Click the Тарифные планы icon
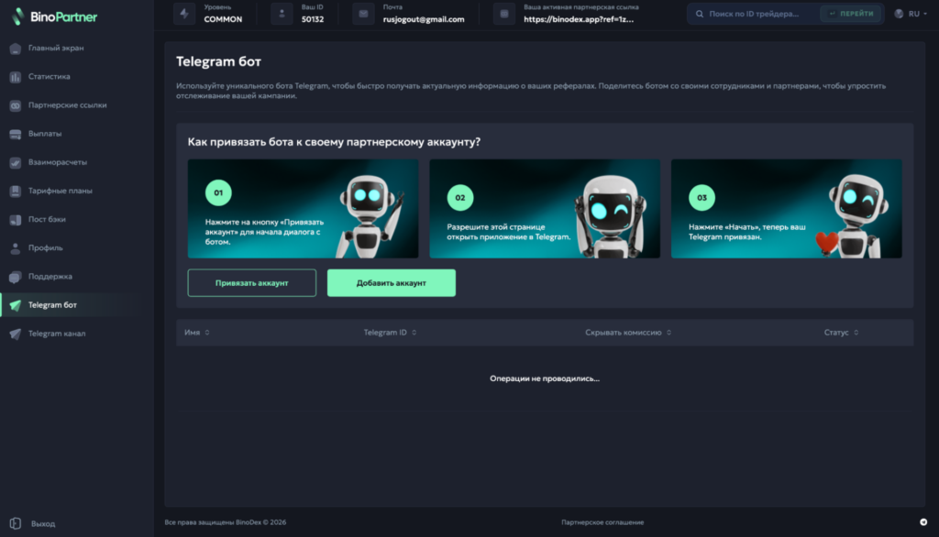 pyautogui.click(x=16, y=191)
